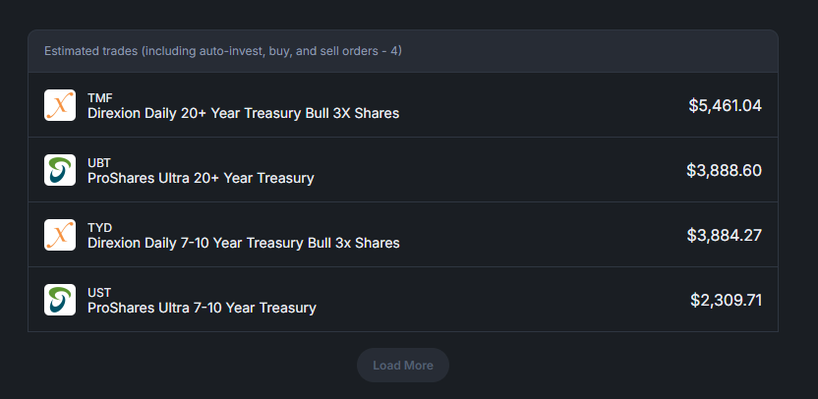
Task: Click the UST ProShares green logo icon
Action: pyautogui.click(x=59, y=300)
